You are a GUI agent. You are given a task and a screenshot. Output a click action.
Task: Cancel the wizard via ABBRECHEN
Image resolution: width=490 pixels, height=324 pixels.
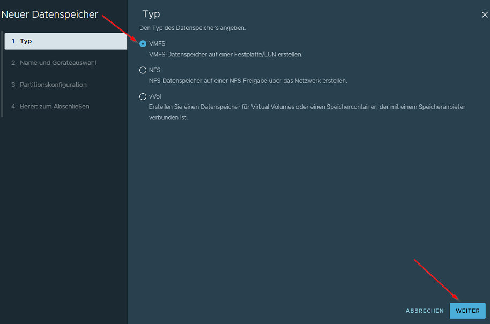pyautogui.click(x=425, y=311)
